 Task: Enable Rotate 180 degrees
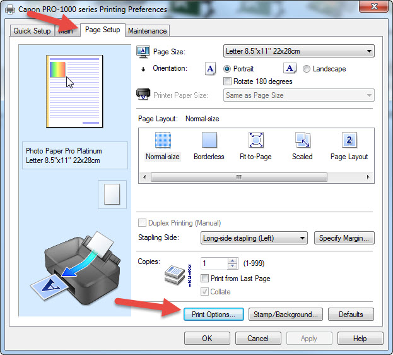pos(227,81)
